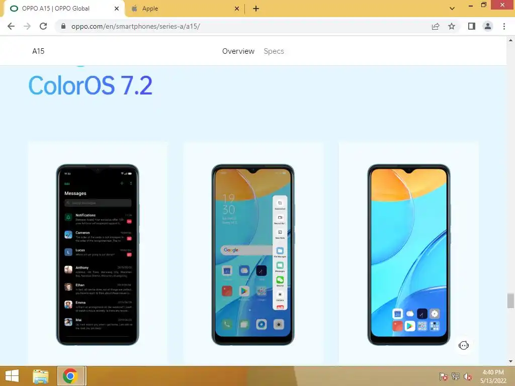Viewport: 515px width, 386px height.
Task: Switch to the Overview section
Action: click(238, 51)
